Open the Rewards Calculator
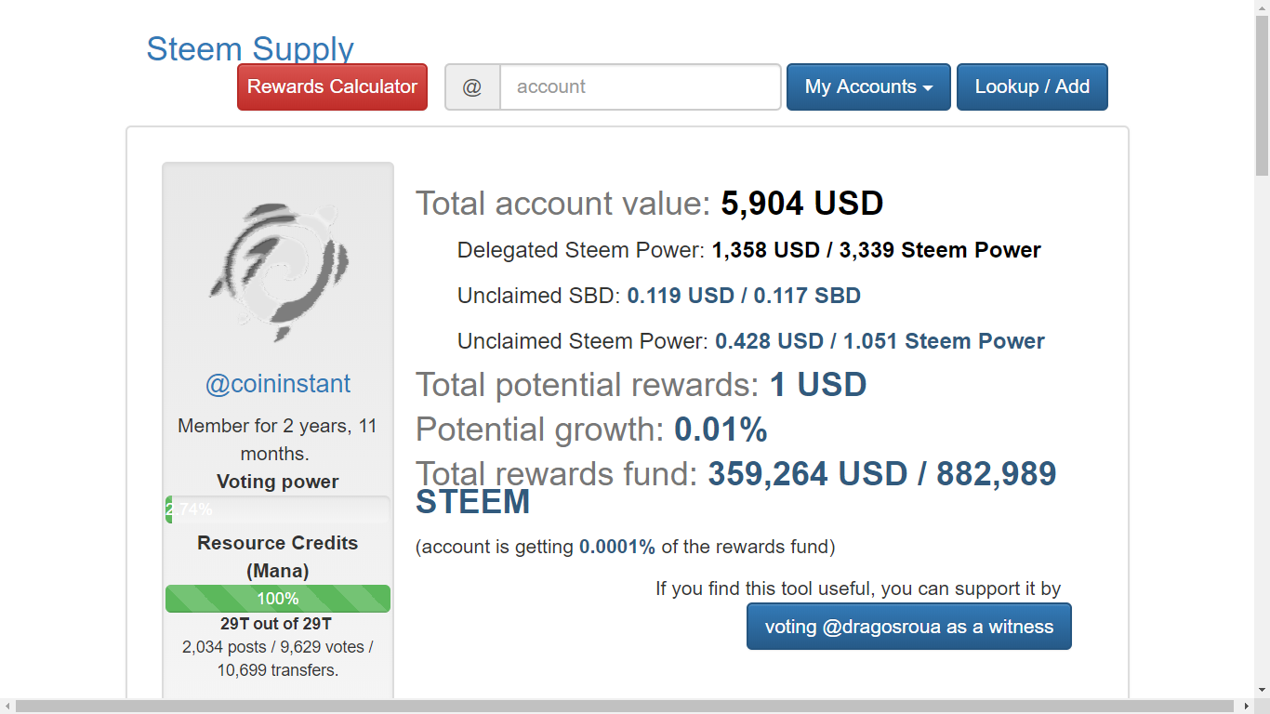The width and height of the screenshot is (1270, 714). 332,87
